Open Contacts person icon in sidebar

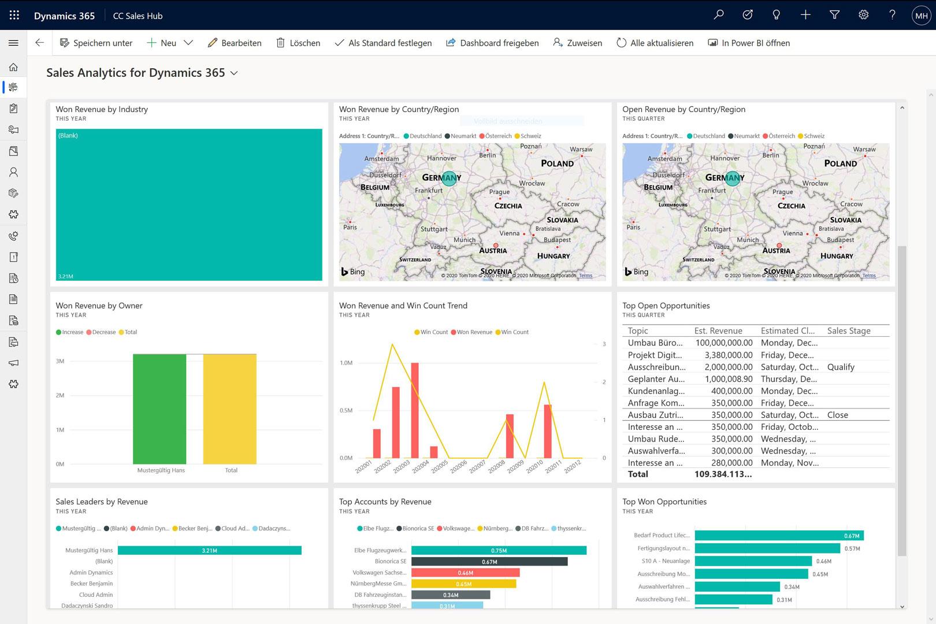point(13,172)
